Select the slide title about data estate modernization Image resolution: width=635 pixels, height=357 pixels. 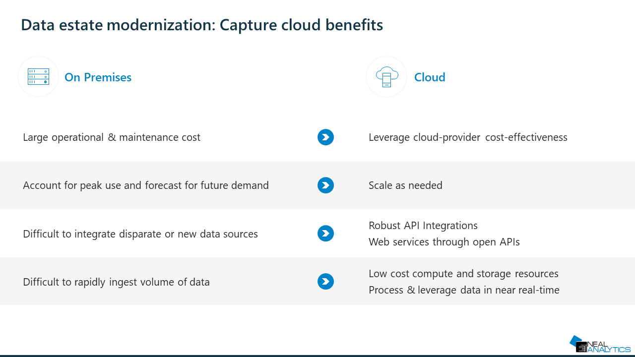coord(202,25)
